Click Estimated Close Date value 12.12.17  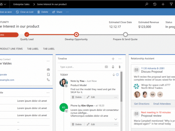point(115,27)
